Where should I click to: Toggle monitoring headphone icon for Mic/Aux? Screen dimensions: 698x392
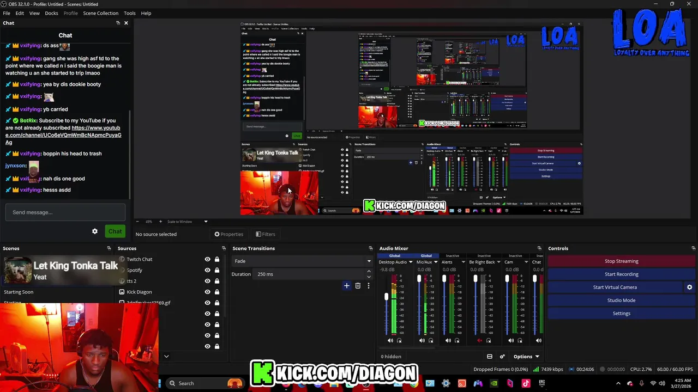pyautogui.click(x=431, y=340)
